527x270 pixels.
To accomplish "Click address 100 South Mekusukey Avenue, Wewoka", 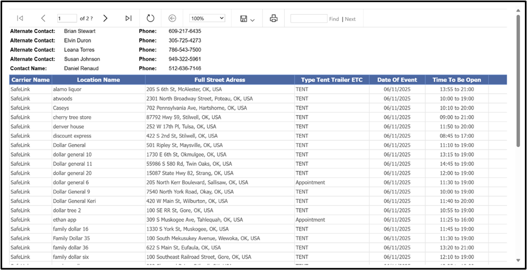I will click(203, 239).
